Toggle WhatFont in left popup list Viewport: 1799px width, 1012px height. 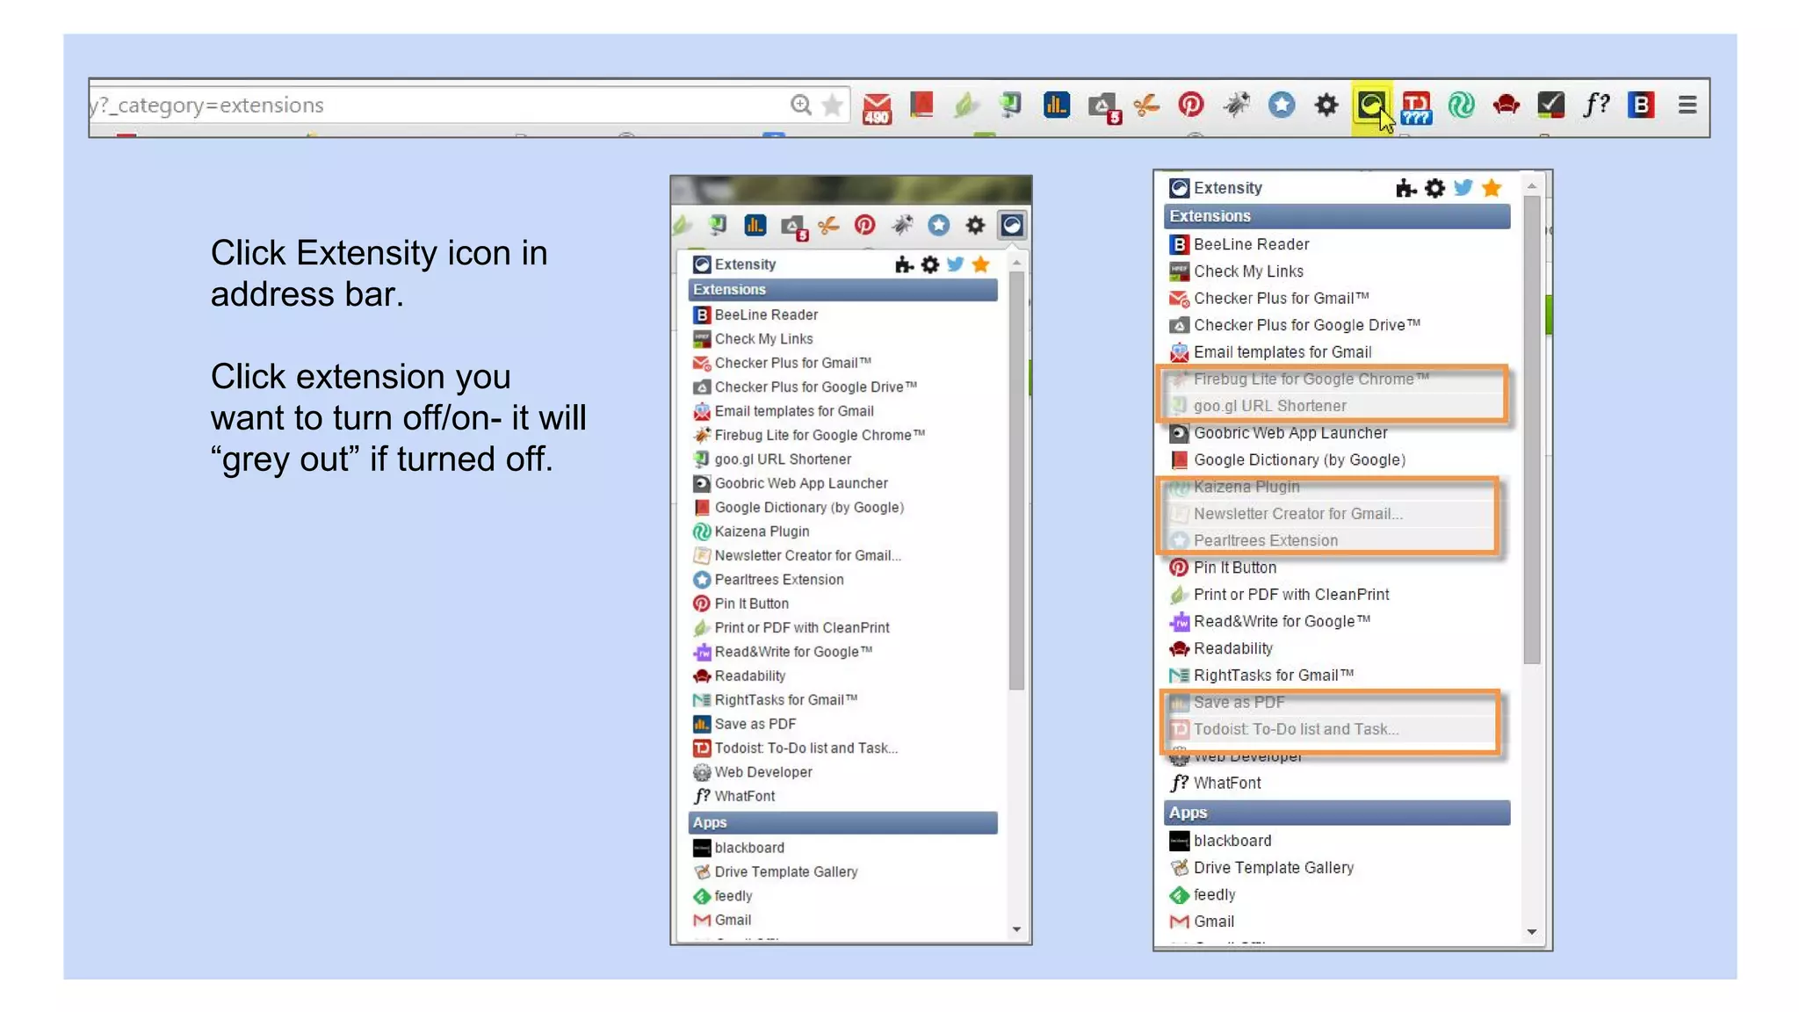click(x=843, y=796)
